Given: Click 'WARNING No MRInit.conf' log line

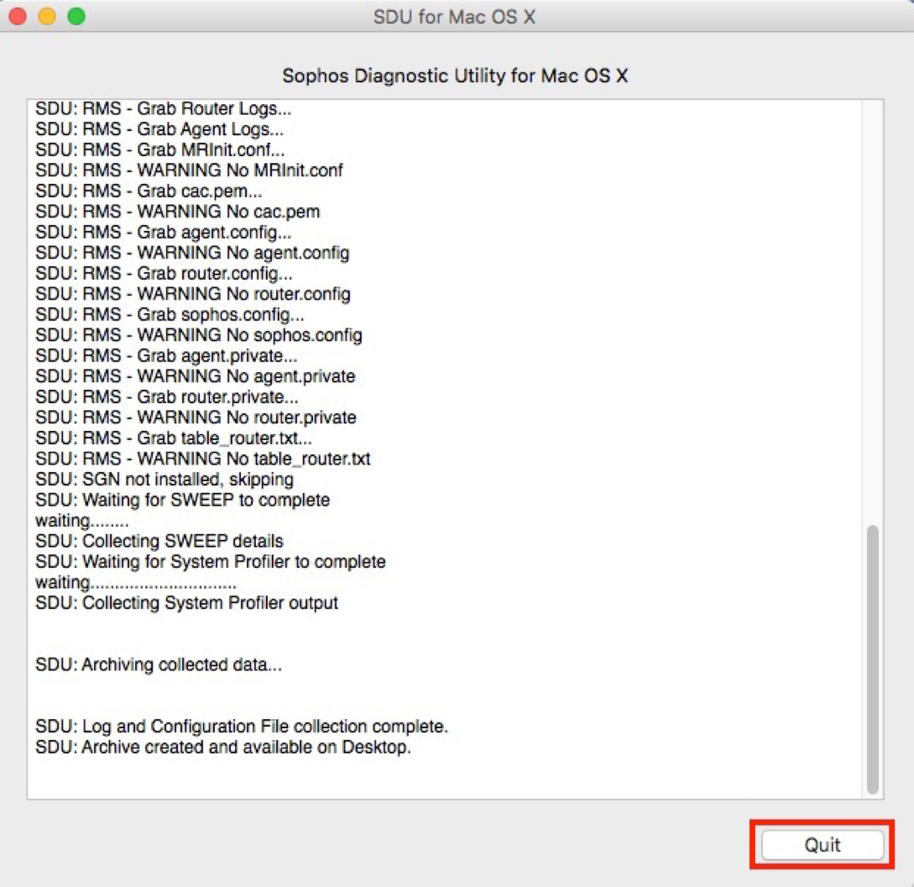Looking at the screenshot, I should (x=189, y=171).
